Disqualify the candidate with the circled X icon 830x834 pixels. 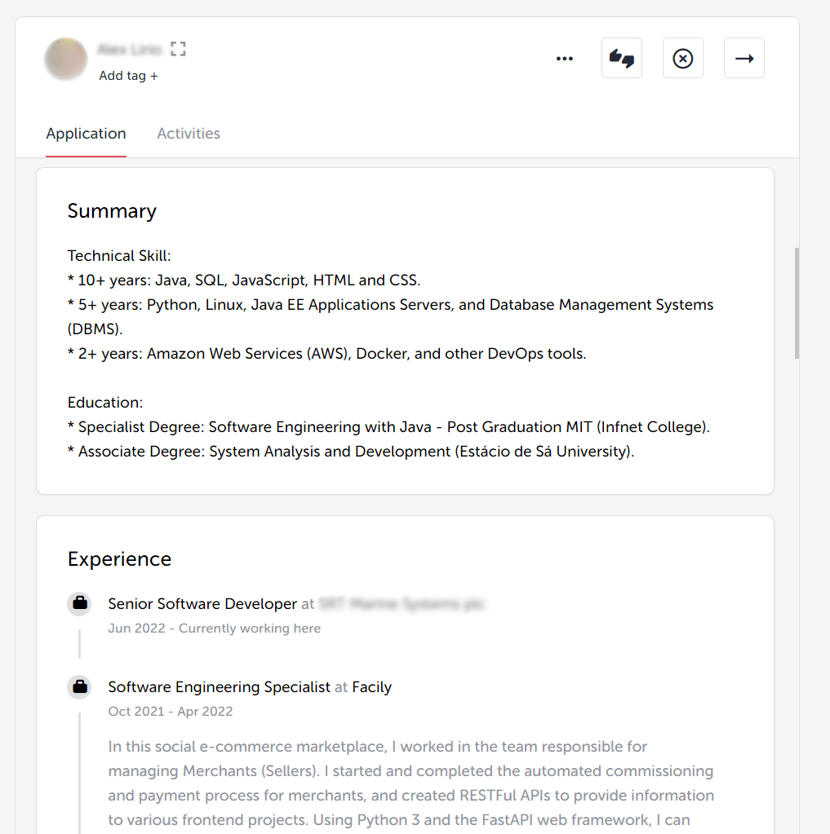click(682, 58)
